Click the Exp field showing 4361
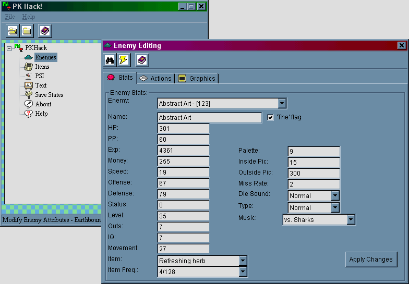Screen dimensions: 409x284 point(184,150)
